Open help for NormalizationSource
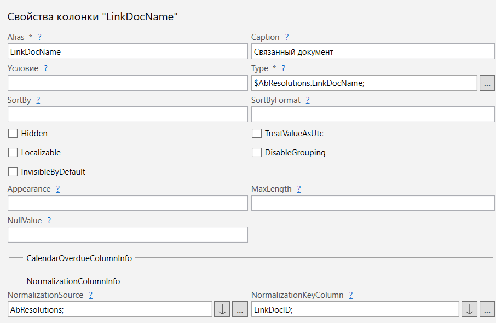The image size is (496, 323). click(90, 295)
